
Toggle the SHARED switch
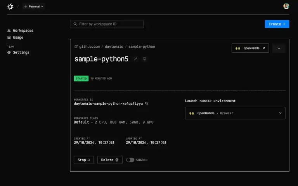click(x=130, y=160)
